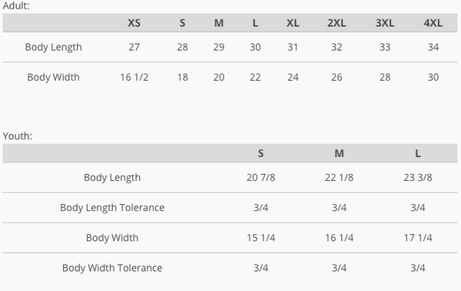Select the 23 3/8 youth body length value
Viewport: 461px width, 291px height.
[x=418, y=177]
